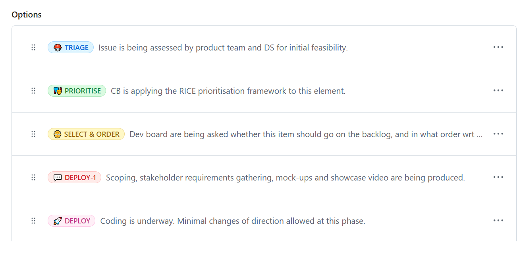Click the SELECT & ORDER drag handle

33,134
